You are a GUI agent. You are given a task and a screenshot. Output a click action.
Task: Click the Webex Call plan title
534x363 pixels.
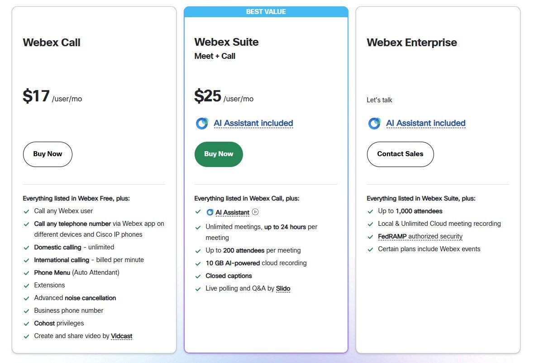[51, 42]
